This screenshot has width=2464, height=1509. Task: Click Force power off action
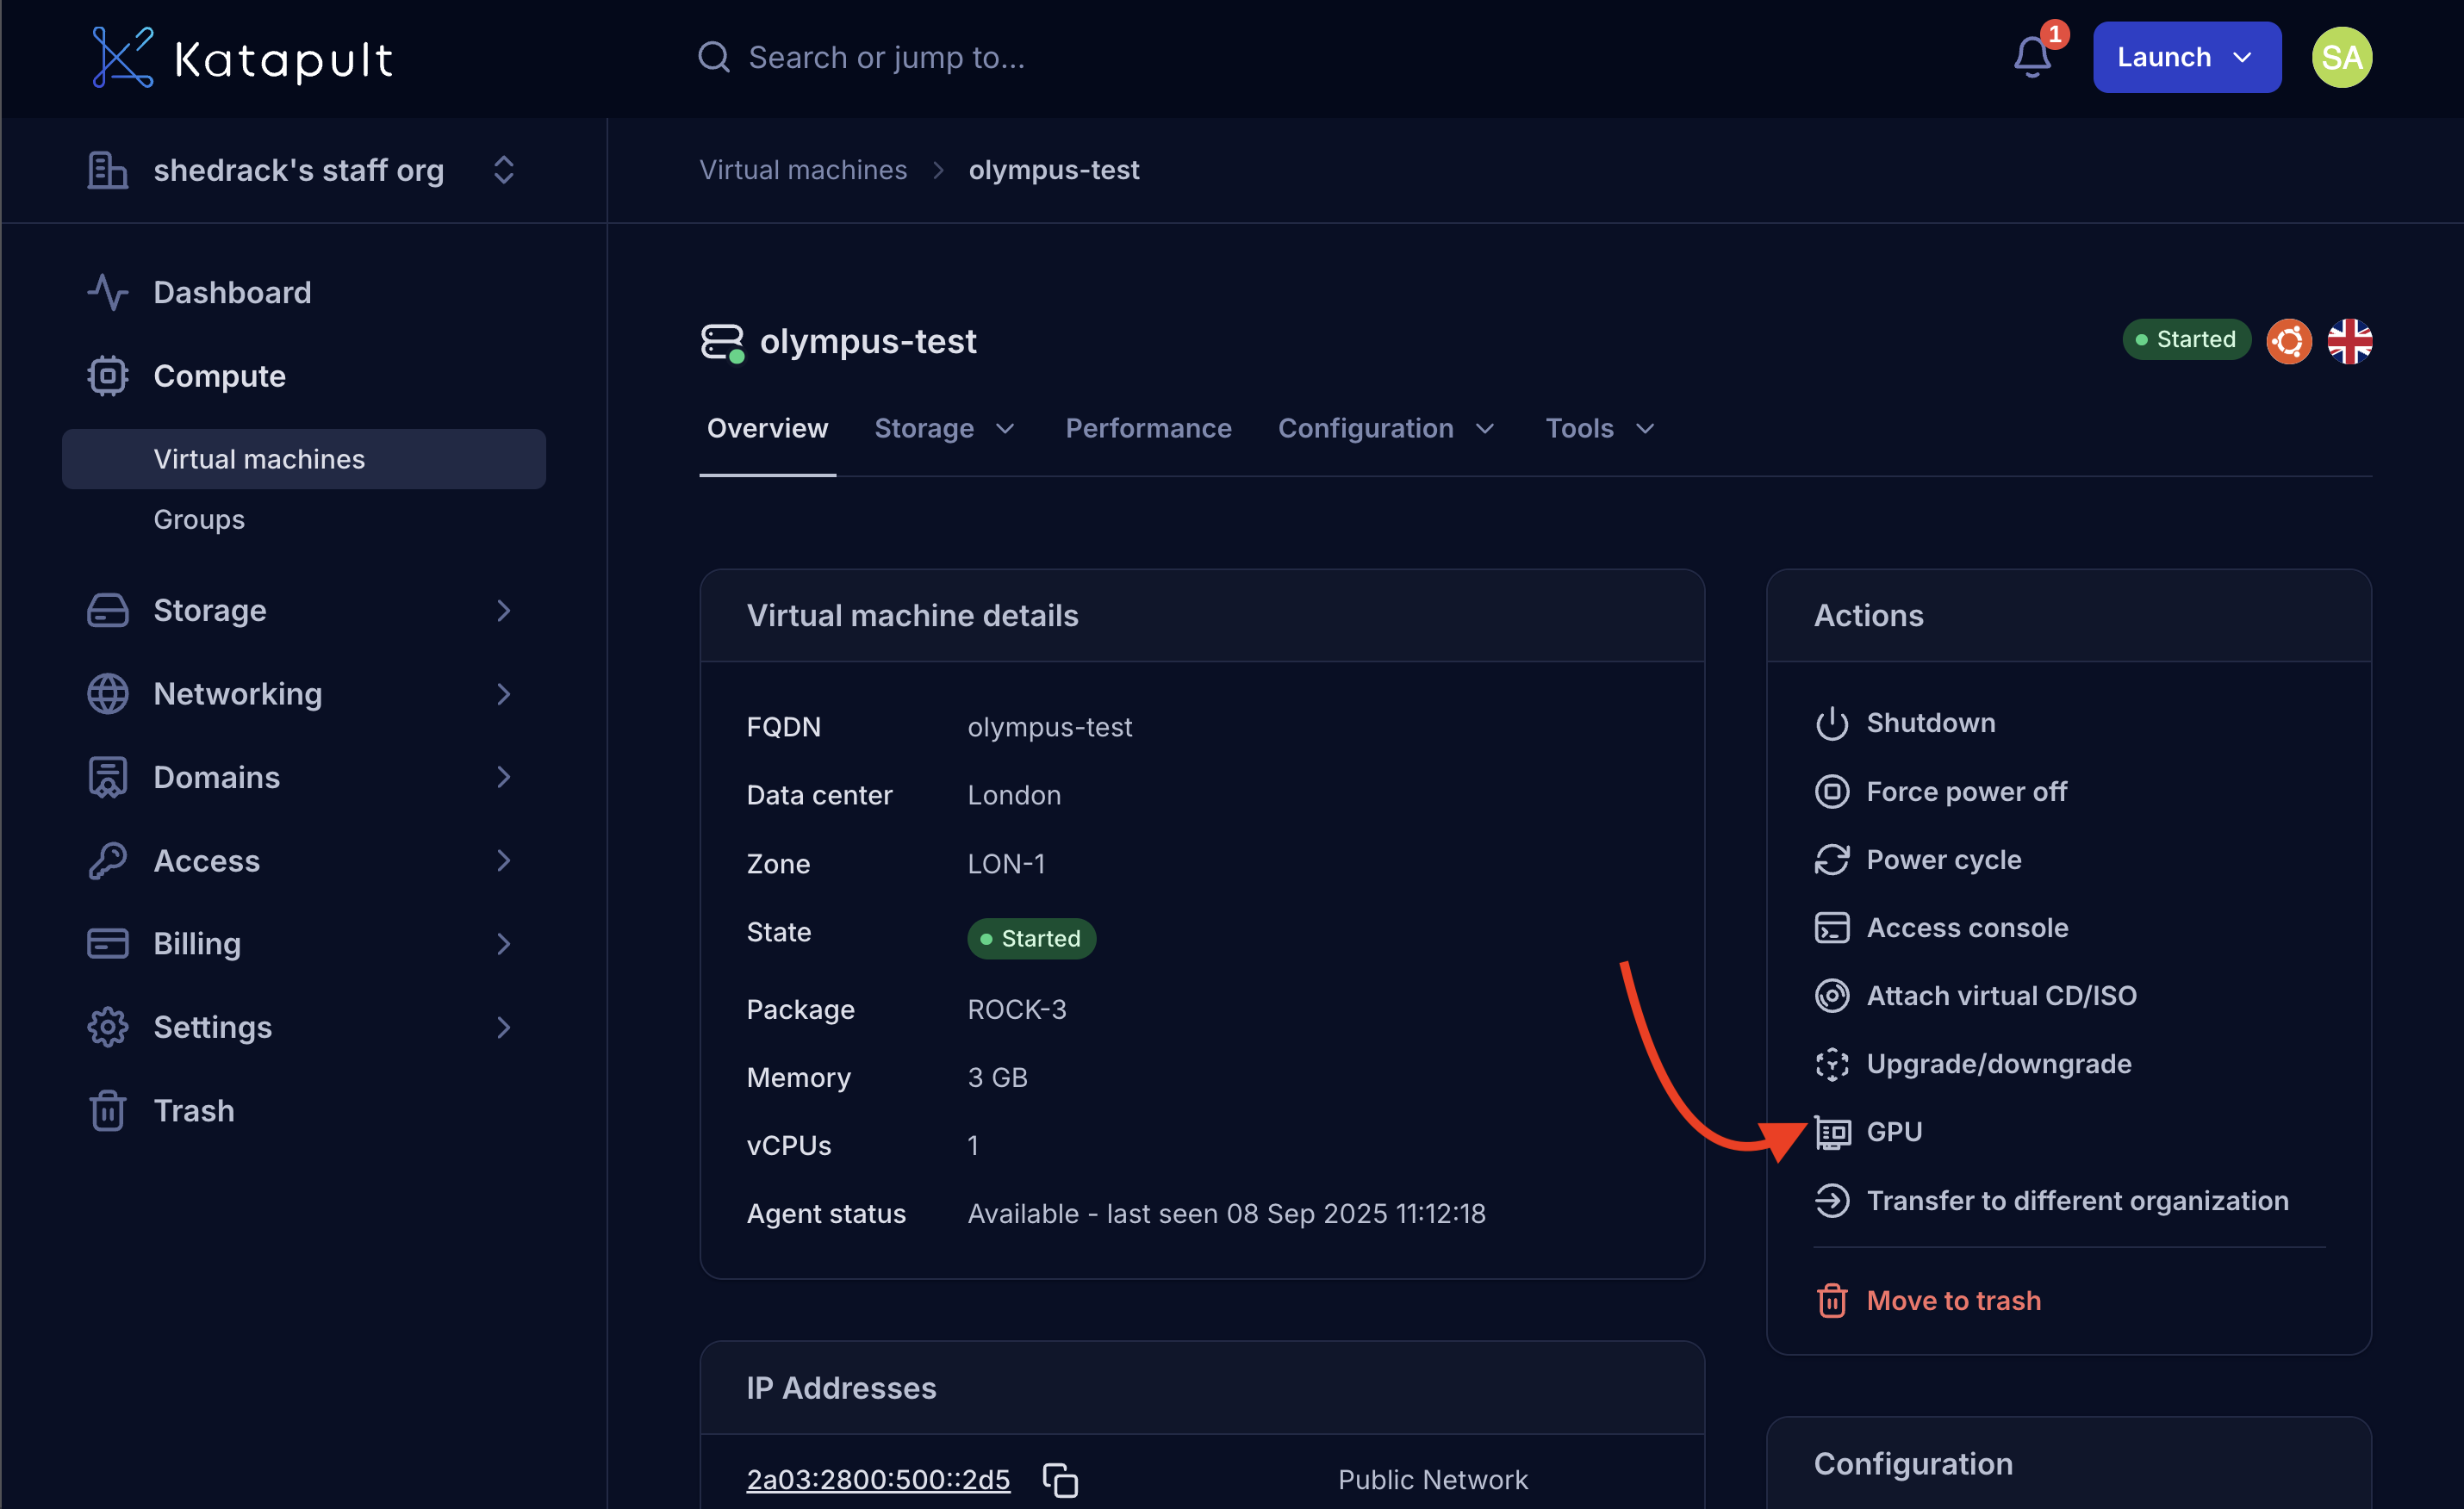tap(1966, 791)
